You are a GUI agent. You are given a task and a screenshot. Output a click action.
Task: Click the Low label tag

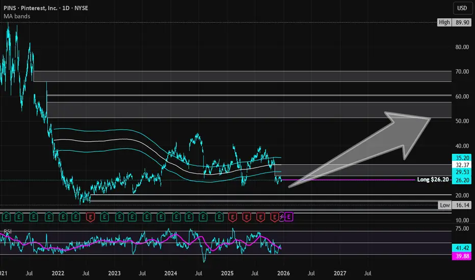coord(445,205)
